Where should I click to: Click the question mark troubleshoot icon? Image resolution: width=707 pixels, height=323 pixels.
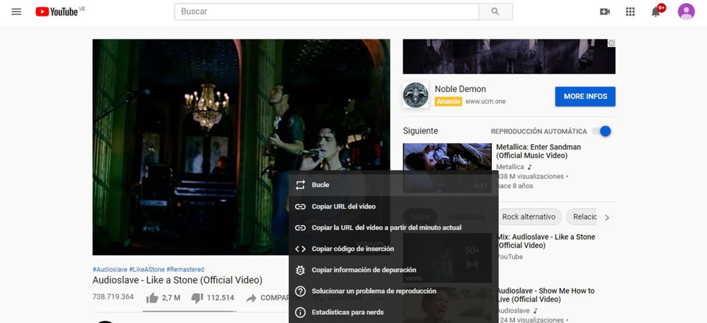tap(300, 291)
